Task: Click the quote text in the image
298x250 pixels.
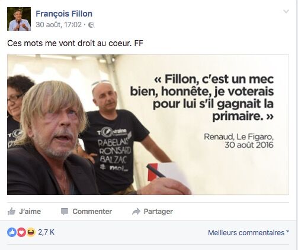Action: [x=202, y=98]
